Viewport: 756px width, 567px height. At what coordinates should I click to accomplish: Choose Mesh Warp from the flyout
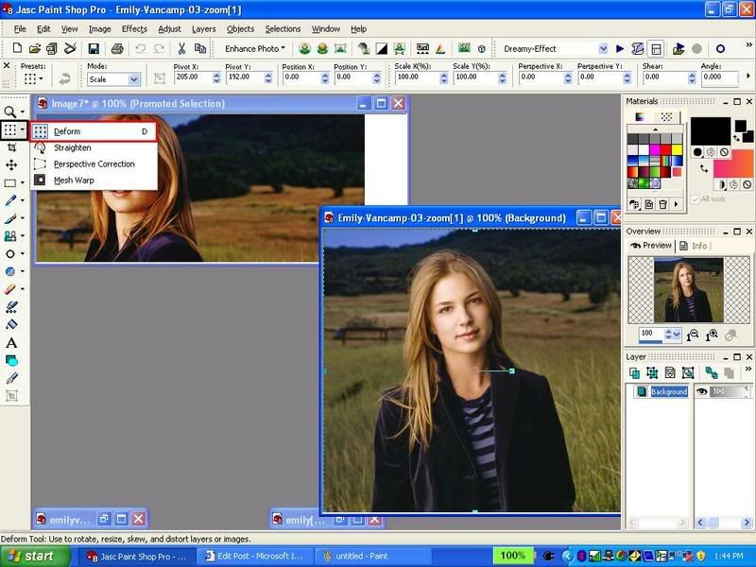click(74, 180)
